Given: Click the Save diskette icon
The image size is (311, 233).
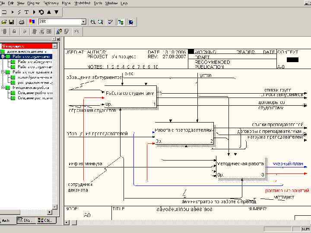Looking at the screenshot, I should [12, 22].
